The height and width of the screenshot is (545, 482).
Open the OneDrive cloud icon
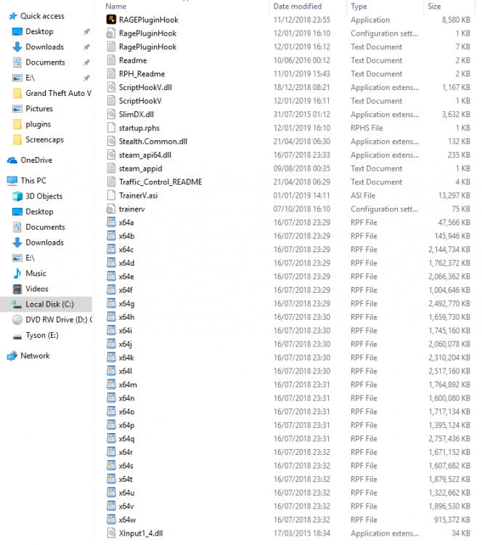(12, 161)
